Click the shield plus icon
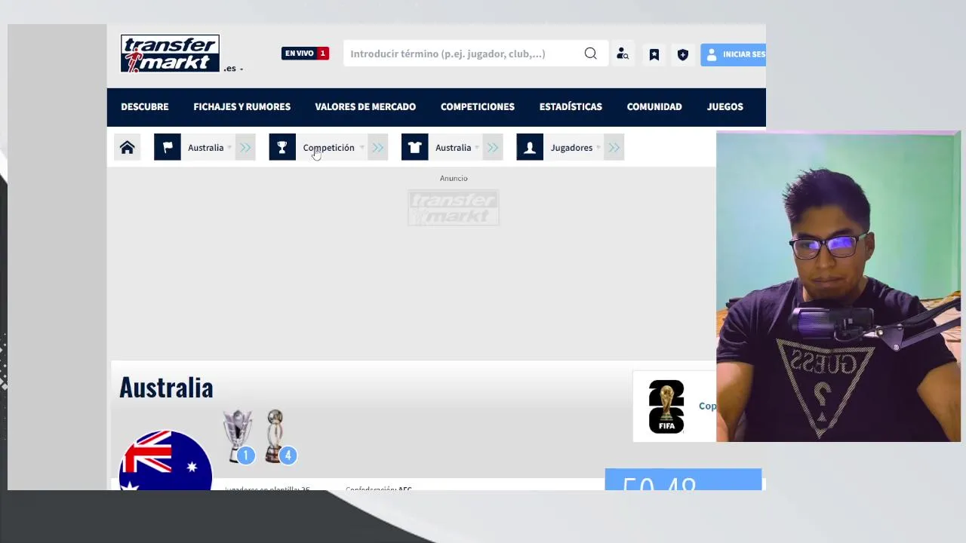This screenshot has width=966, height=543. (x=683, y=54)
